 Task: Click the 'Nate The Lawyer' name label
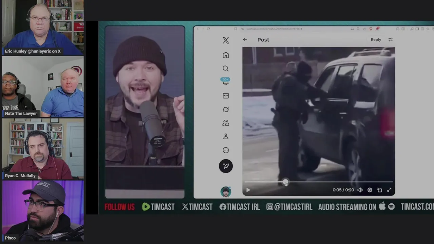(x=21, y=114)
